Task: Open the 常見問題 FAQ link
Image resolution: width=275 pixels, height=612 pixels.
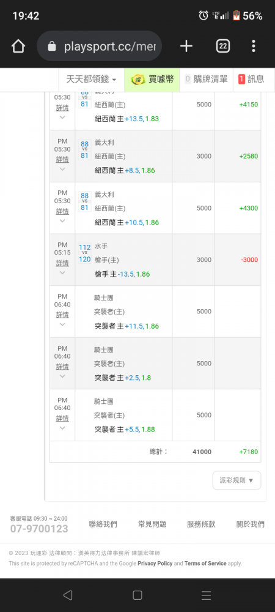Action: click(152, 524)
